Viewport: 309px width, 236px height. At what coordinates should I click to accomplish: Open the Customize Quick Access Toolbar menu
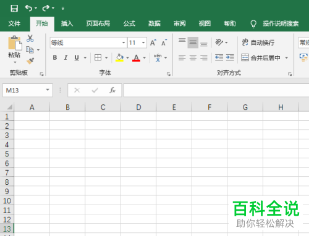point(63,8)
